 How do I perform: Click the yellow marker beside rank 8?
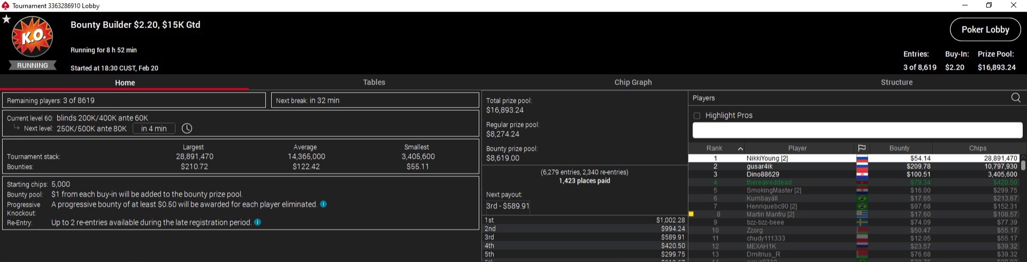[691, 214]
